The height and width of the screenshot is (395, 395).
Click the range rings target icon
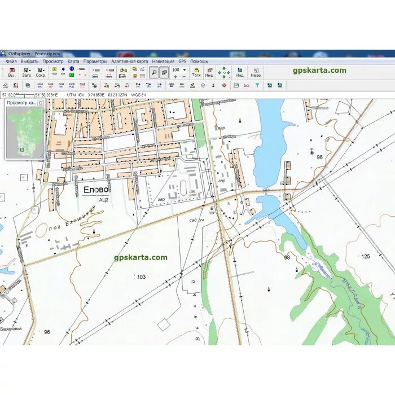pos(203,86)
